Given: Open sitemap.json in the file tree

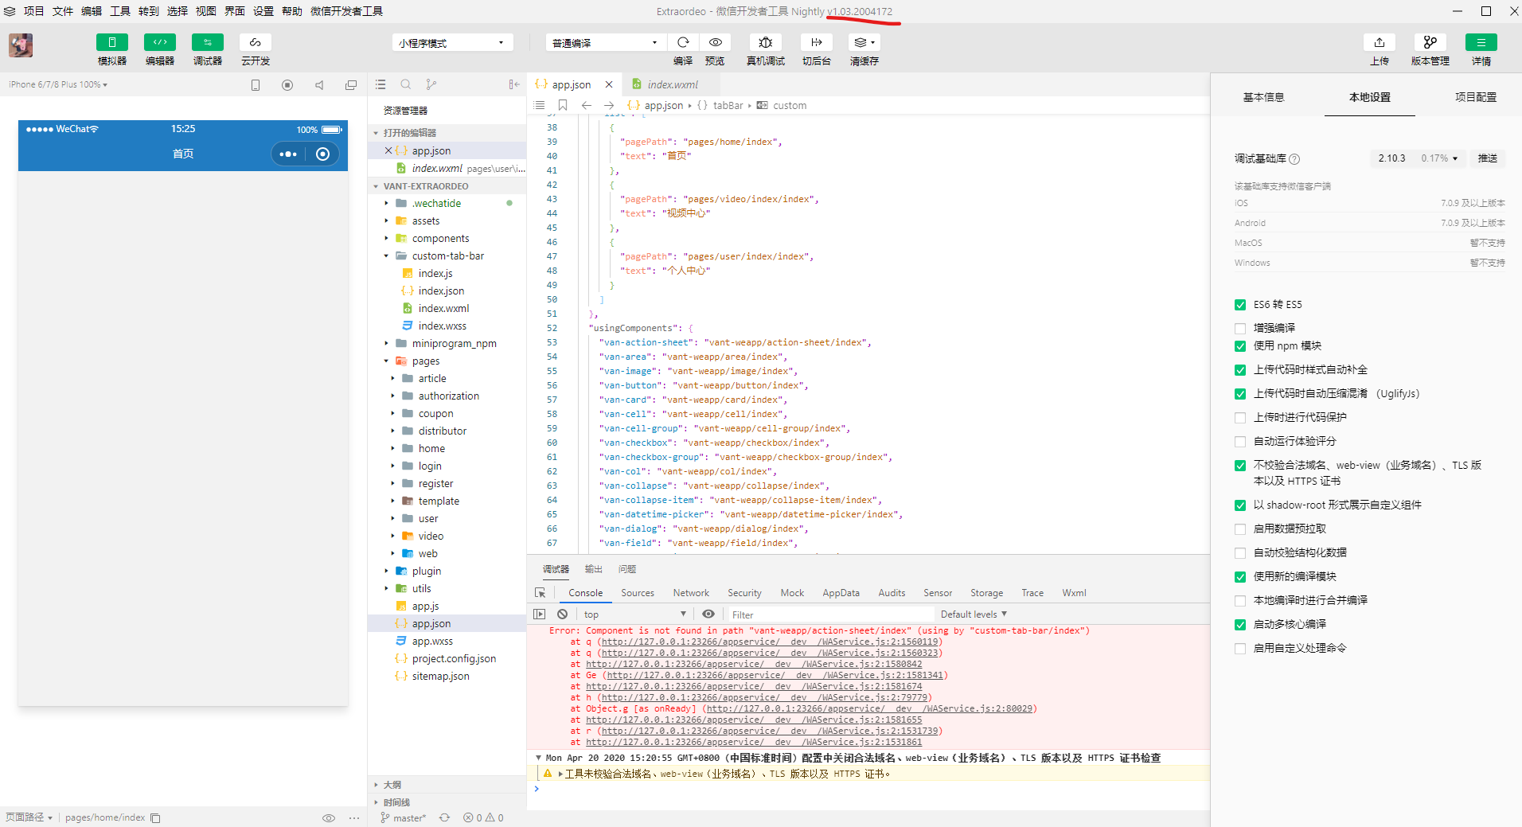Looking at the screenshot, I should click(x=440, y=677).
